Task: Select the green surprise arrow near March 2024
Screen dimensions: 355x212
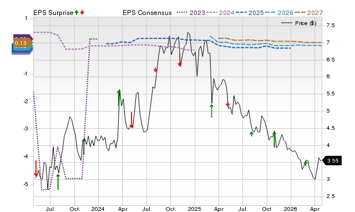Action: pos(118,98)
